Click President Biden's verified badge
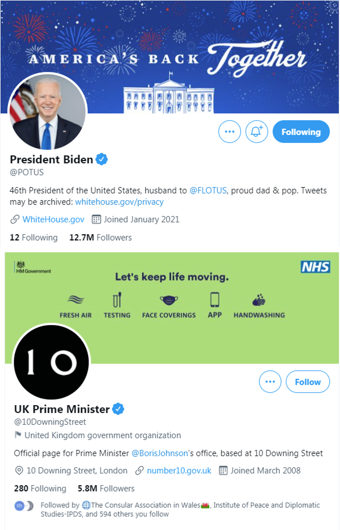The height and width of the screenshot is (530, 340). [101, 160]
